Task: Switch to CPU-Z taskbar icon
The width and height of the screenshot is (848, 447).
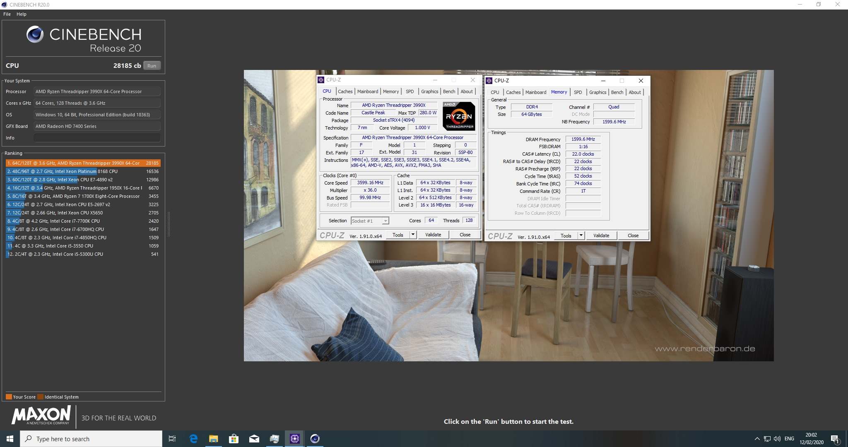Action: tap(294, 439)
